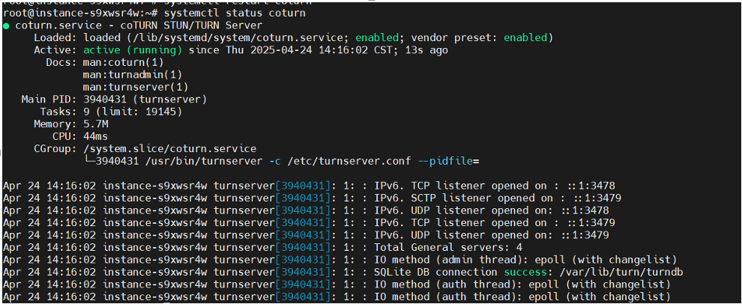The height and width of the screenshot is (304, 742).
Task: Click the 'IO method (admin thread)' log line
Action: click(x=525, y=260)
